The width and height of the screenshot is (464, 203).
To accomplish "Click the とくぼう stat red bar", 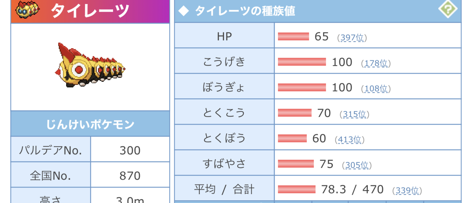I will (x=292, y=138).
